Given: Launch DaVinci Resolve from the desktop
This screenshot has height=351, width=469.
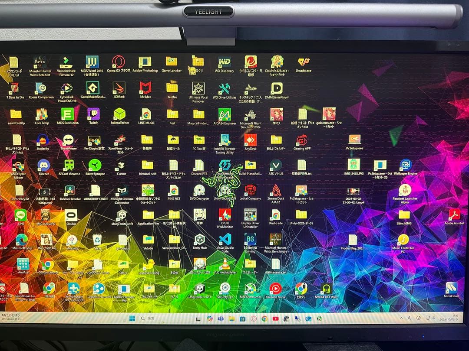Looking at the screenshot, I should (69, 191).
